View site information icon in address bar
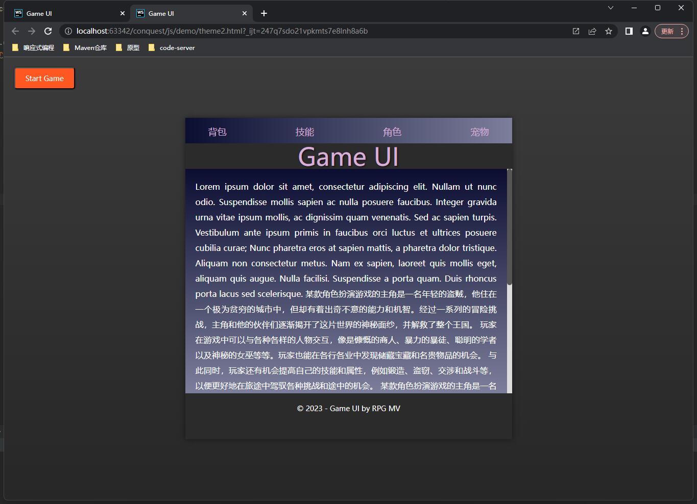 [68, 31]
